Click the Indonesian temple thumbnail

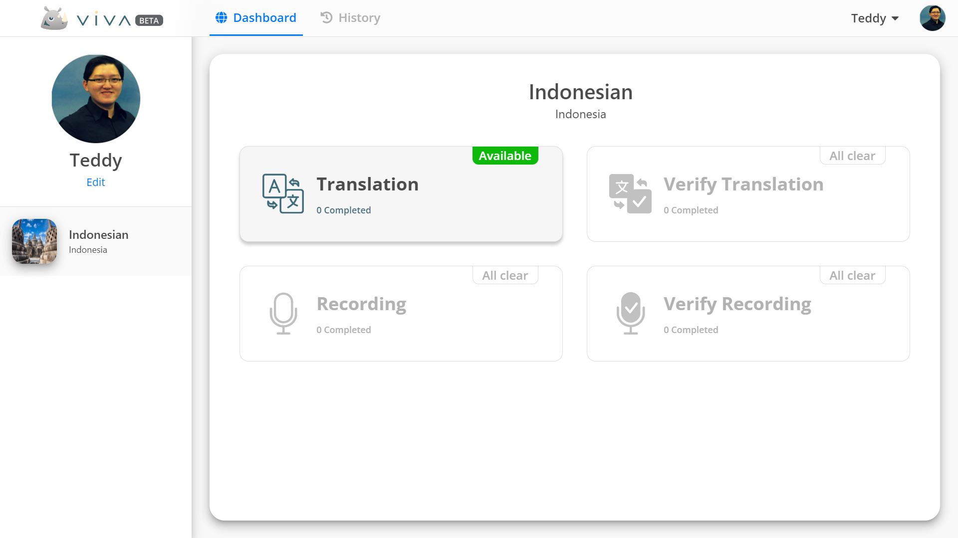point(34,241)
